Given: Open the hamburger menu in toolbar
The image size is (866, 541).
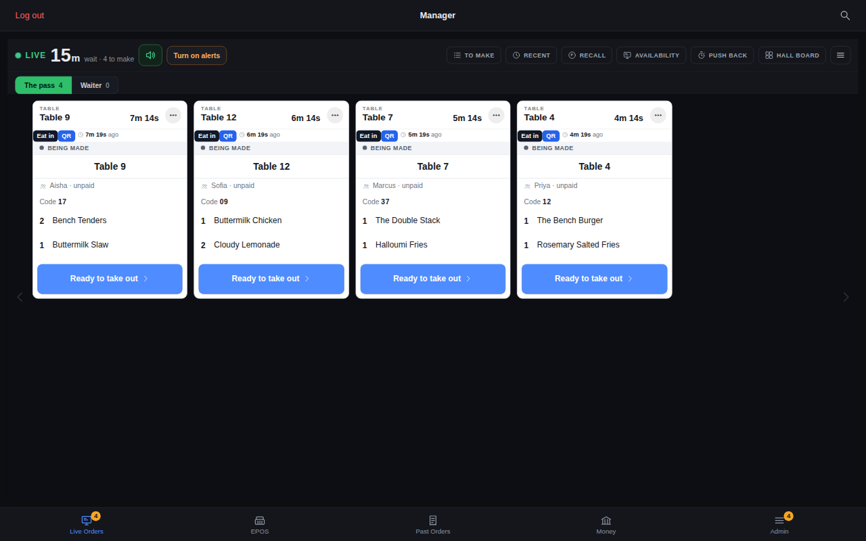Looking at the screenshot, I should pos(840,55).
